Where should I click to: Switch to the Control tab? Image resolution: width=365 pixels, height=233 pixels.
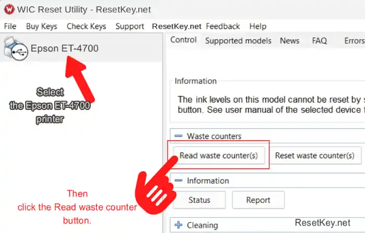tap(184, 40)
